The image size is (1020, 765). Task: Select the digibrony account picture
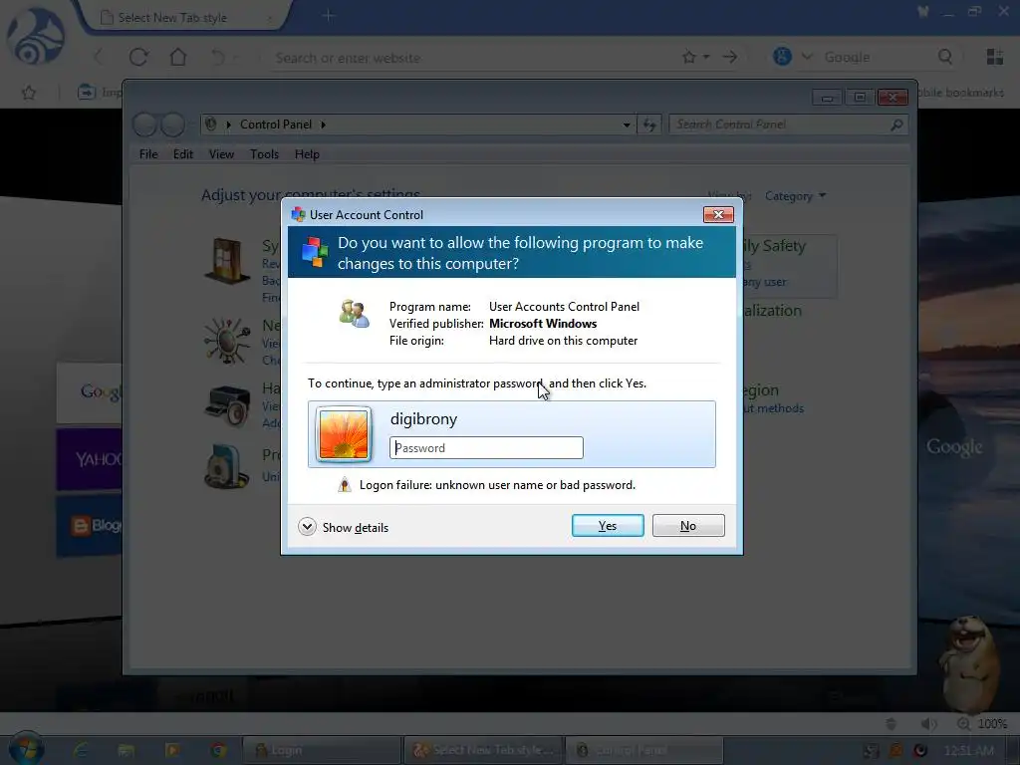(x=344, y=434)
